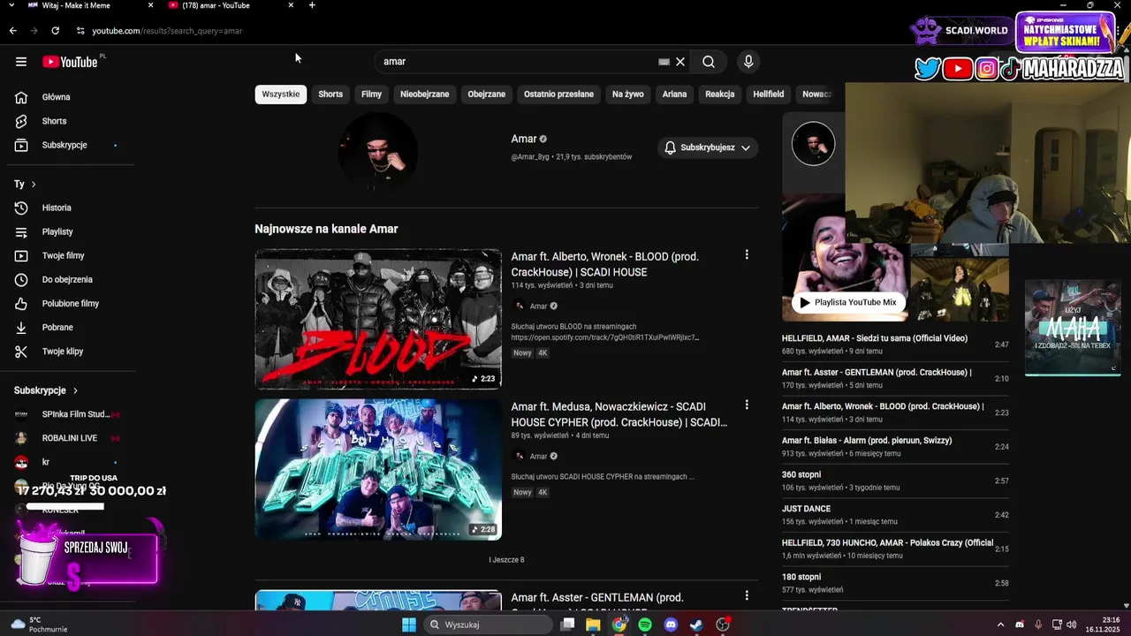Open the SCADI HOUSE CYPHER title link
This screenshot has width=1131, height=636.
click(x=619, y=414)
